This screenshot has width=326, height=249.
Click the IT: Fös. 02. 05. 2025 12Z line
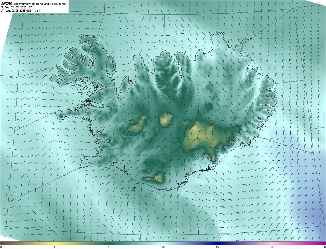[16, 7]
